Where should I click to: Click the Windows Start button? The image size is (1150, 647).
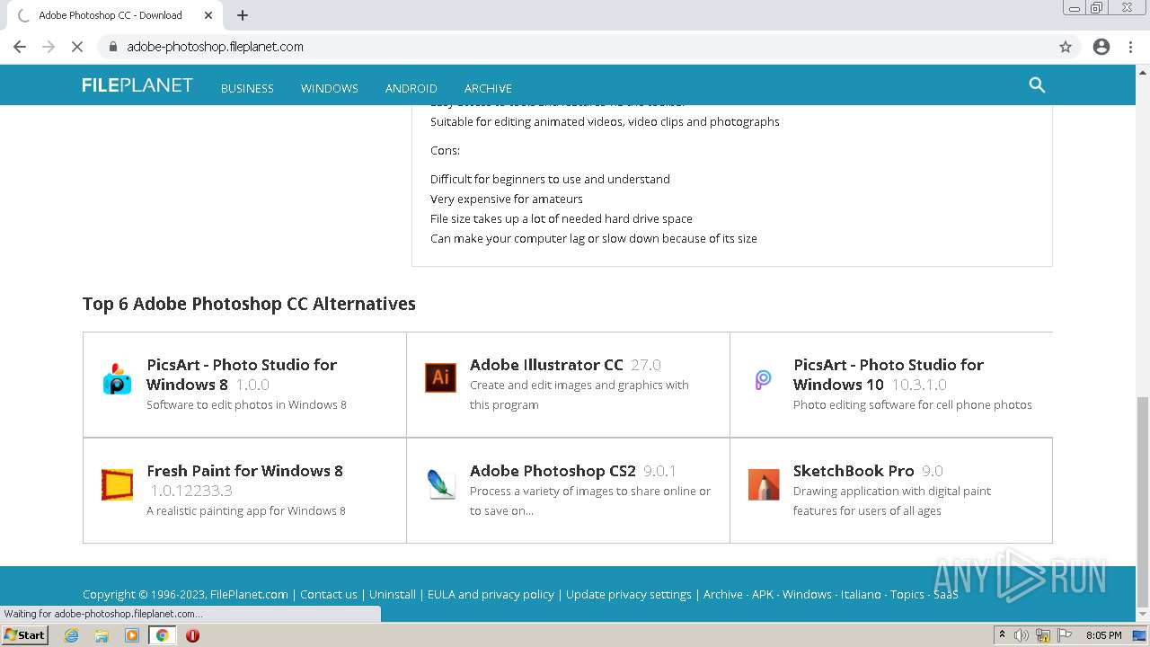[25, 635]
